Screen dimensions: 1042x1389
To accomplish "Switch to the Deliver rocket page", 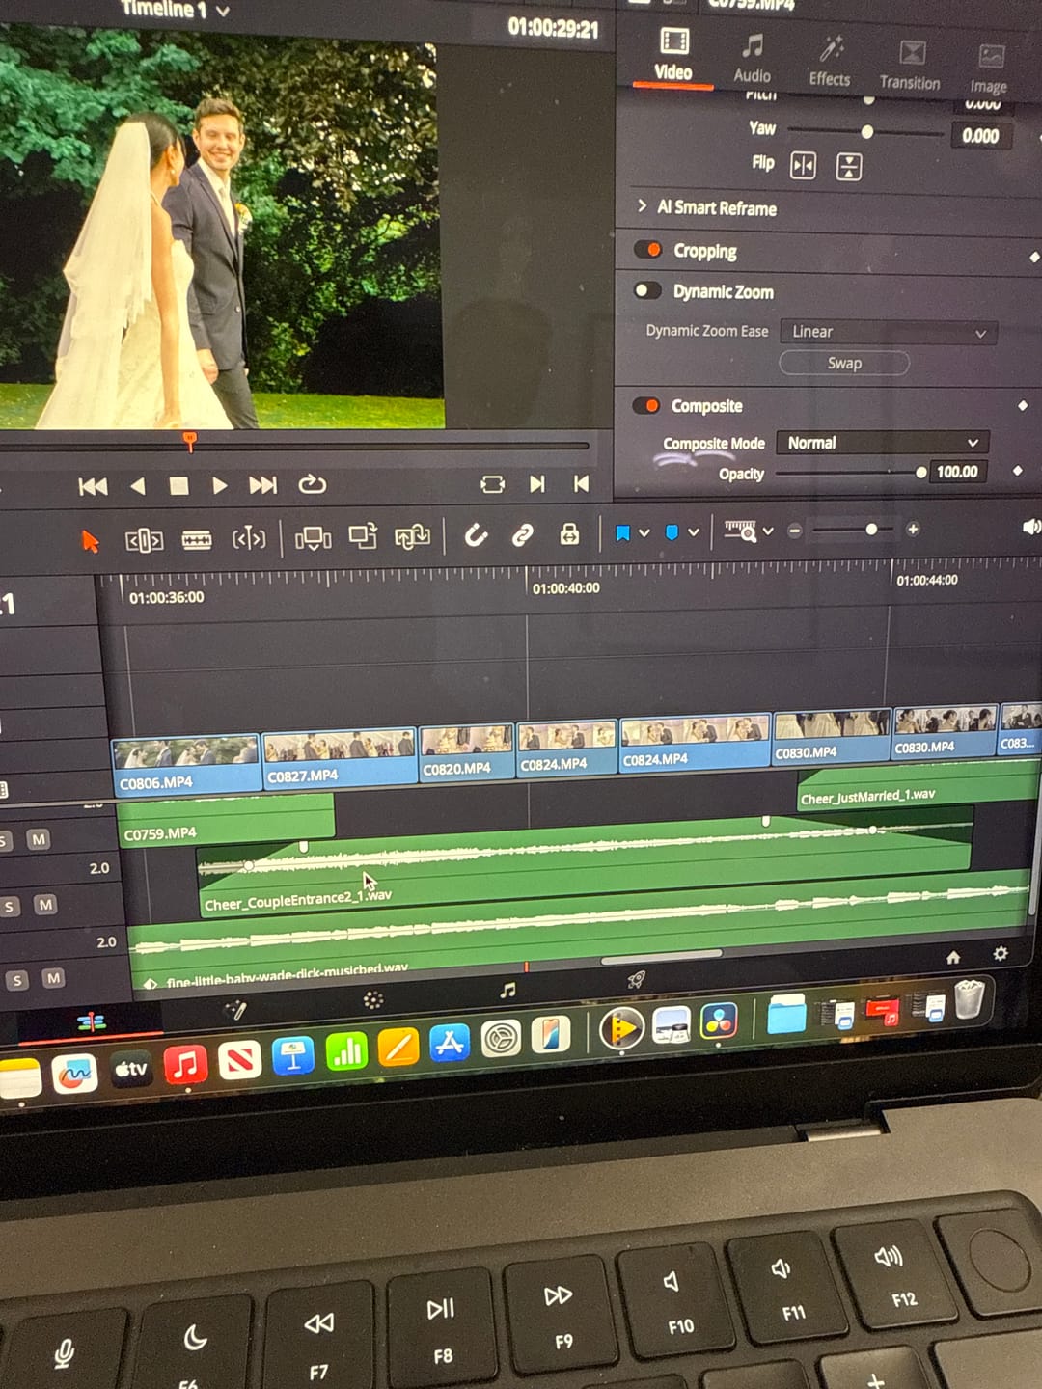I will click(636, 980).
